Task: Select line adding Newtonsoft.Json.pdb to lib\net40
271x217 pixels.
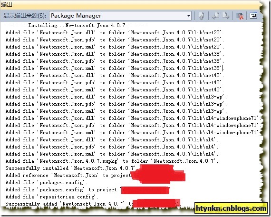Action: [x=115, y=82]
